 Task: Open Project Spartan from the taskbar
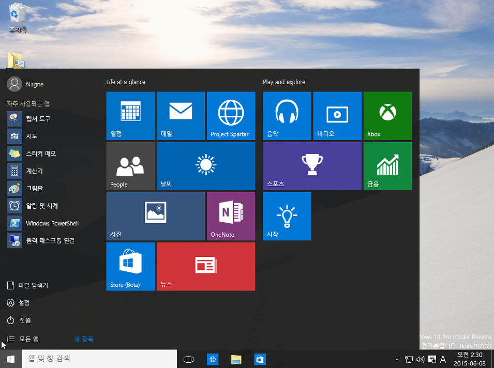tap(213, 359)
